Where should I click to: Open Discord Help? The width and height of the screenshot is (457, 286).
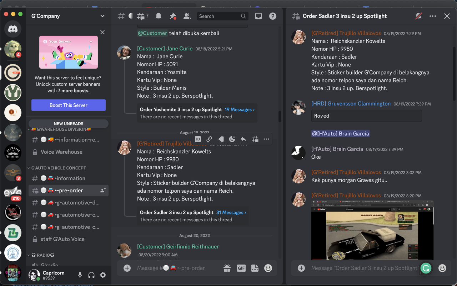click(x=273, y=16)
